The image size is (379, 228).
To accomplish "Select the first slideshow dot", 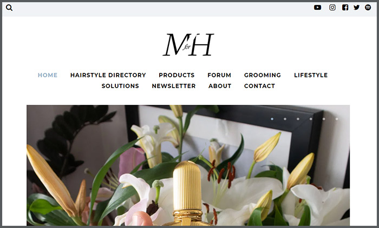I will point(272,119).
